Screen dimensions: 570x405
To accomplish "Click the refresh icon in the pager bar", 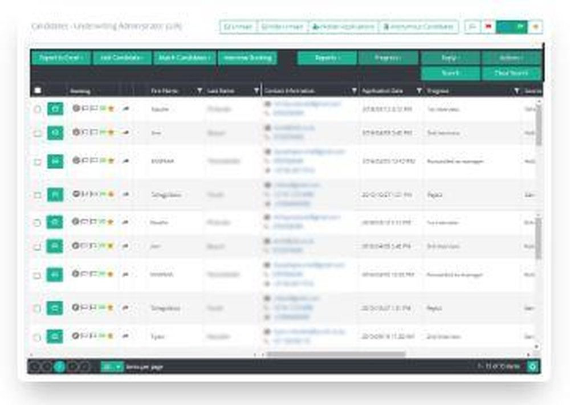I will pos(532,366).
